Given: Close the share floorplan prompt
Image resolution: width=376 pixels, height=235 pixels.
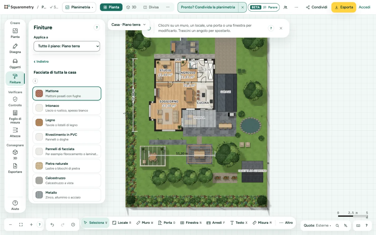Looking at the screenshot, I should tap(243, 7).
